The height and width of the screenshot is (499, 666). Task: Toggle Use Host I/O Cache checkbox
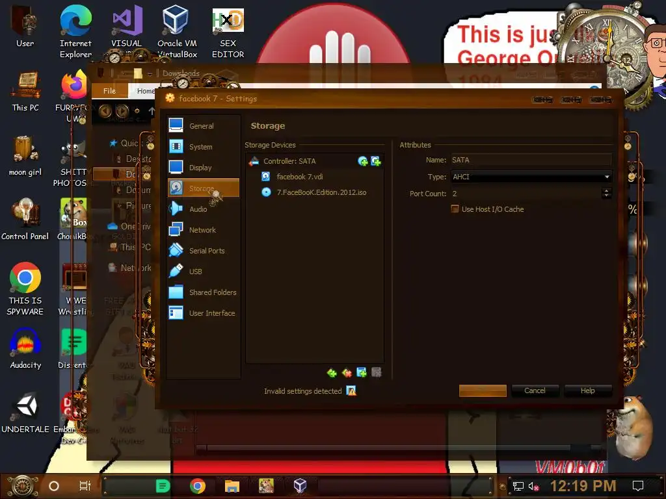[x=455, y=209]
